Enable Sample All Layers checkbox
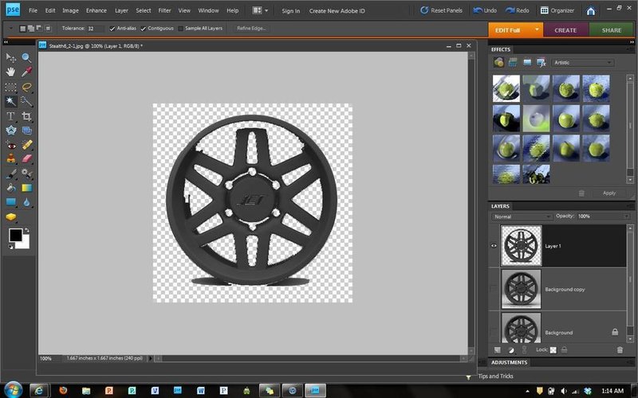The width and height of the screenshot is (638, 398). pyautogui.click(x=181, y=29)
